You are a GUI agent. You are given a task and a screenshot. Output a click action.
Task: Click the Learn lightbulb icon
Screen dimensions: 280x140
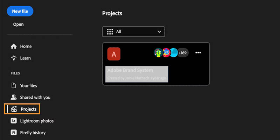coord(14,58)
